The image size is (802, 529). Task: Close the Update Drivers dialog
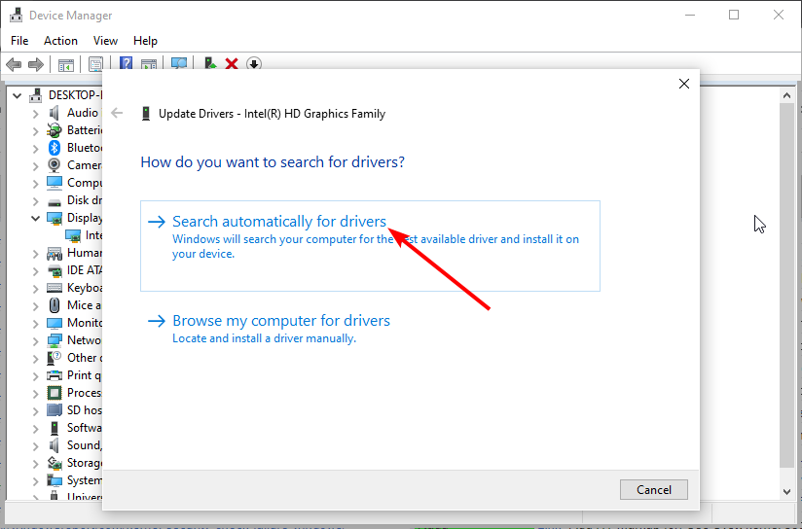[x=684, y=84]
